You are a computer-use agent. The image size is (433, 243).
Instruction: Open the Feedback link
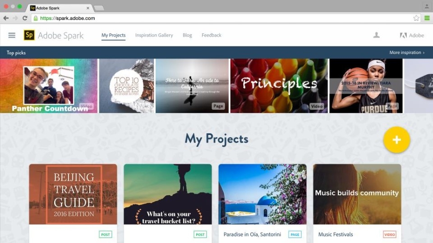coord(211,35)
